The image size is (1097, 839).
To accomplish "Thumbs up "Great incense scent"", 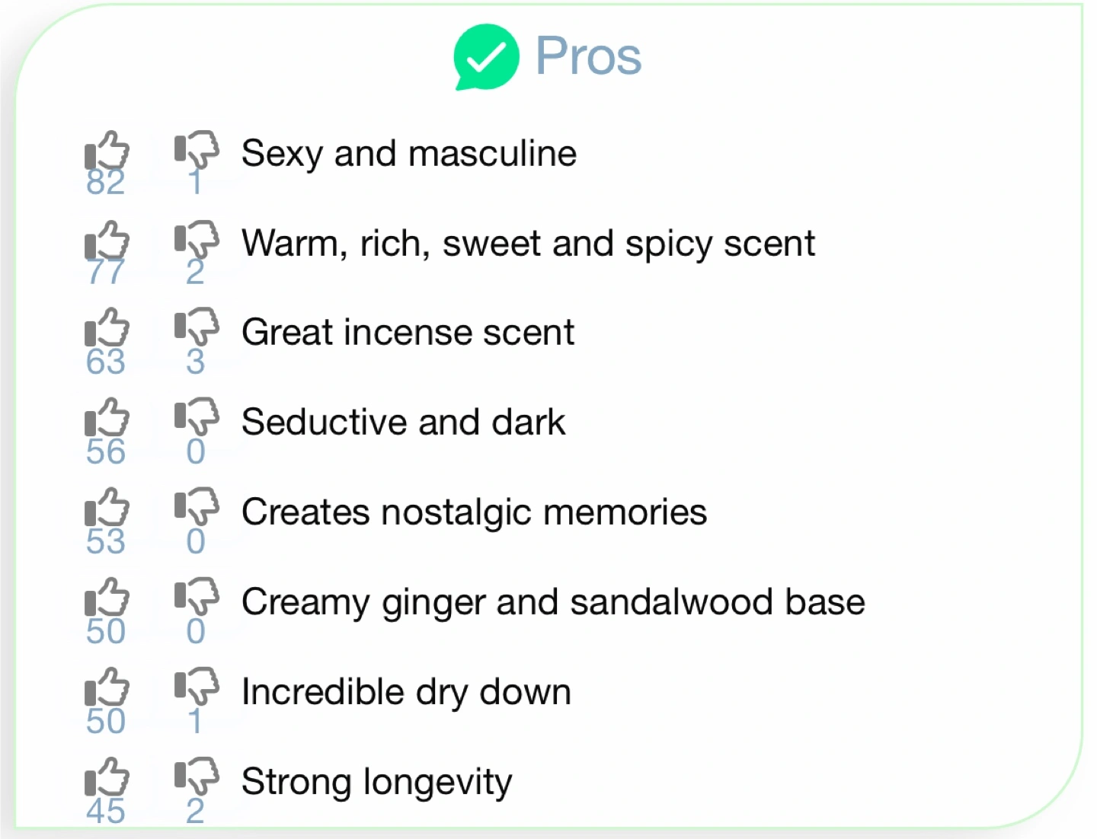I will tap(107, 327).
